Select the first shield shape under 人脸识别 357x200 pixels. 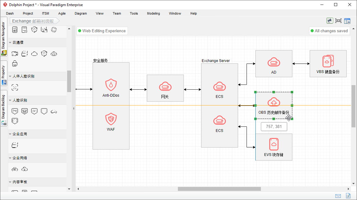pyautogui.click(x=15, y=111)
